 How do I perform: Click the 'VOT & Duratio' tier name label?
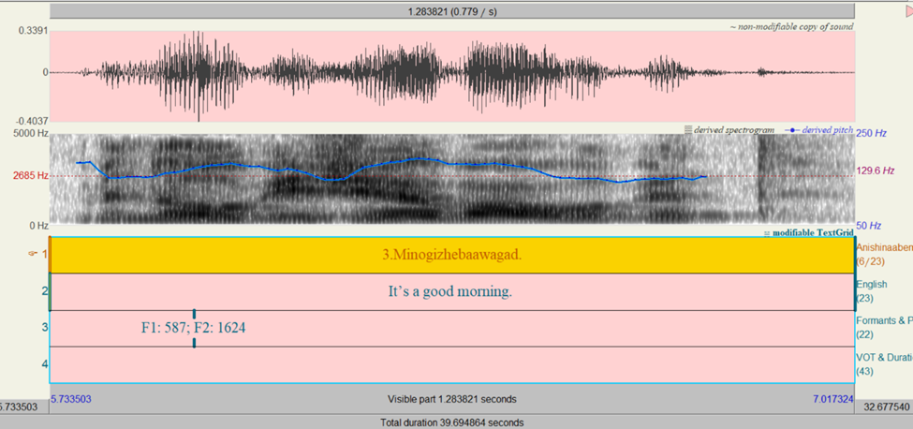click(x=885, y=358)
